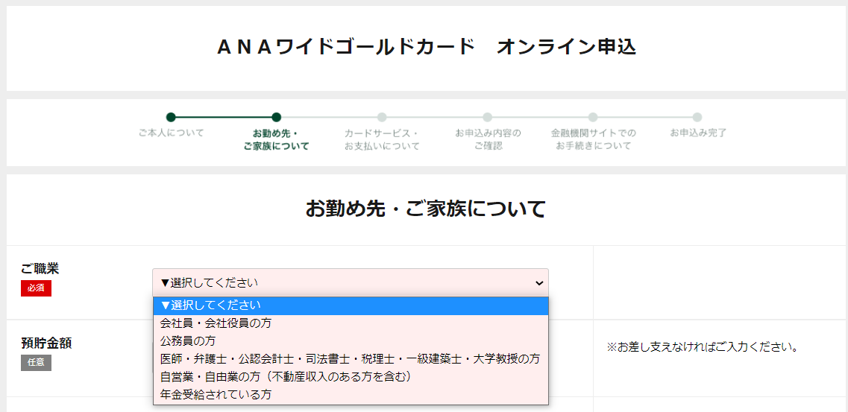
Task: Pick 自営業・自由業の方 option from list
Action: [x=286, y=376]
